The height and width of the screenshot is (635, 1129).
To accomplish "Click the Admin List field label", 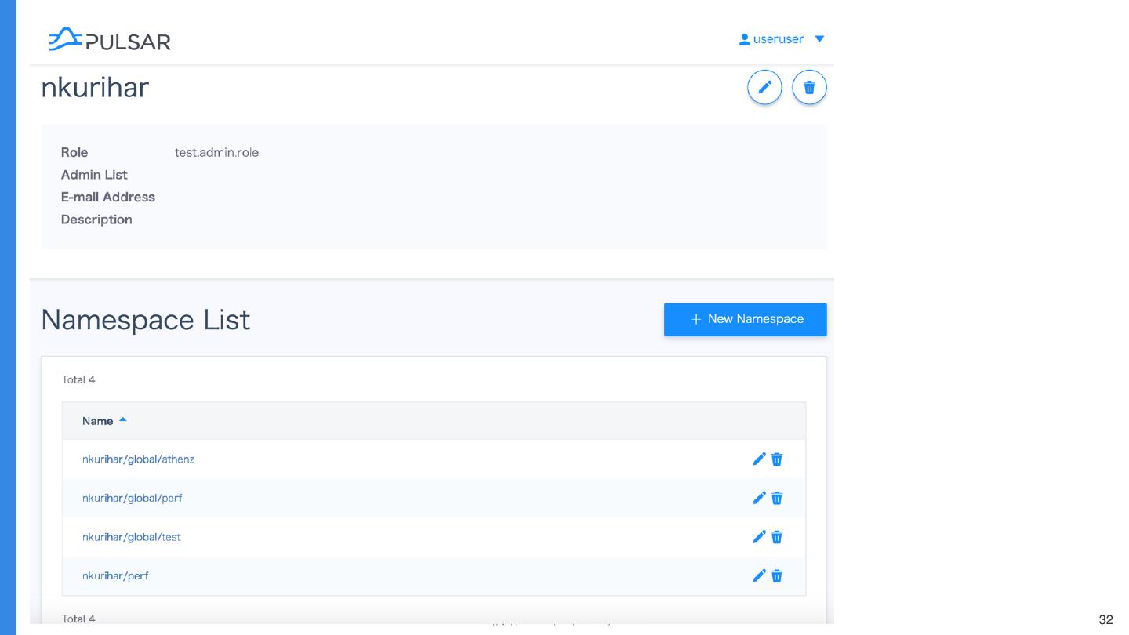I will click(94, 175).
